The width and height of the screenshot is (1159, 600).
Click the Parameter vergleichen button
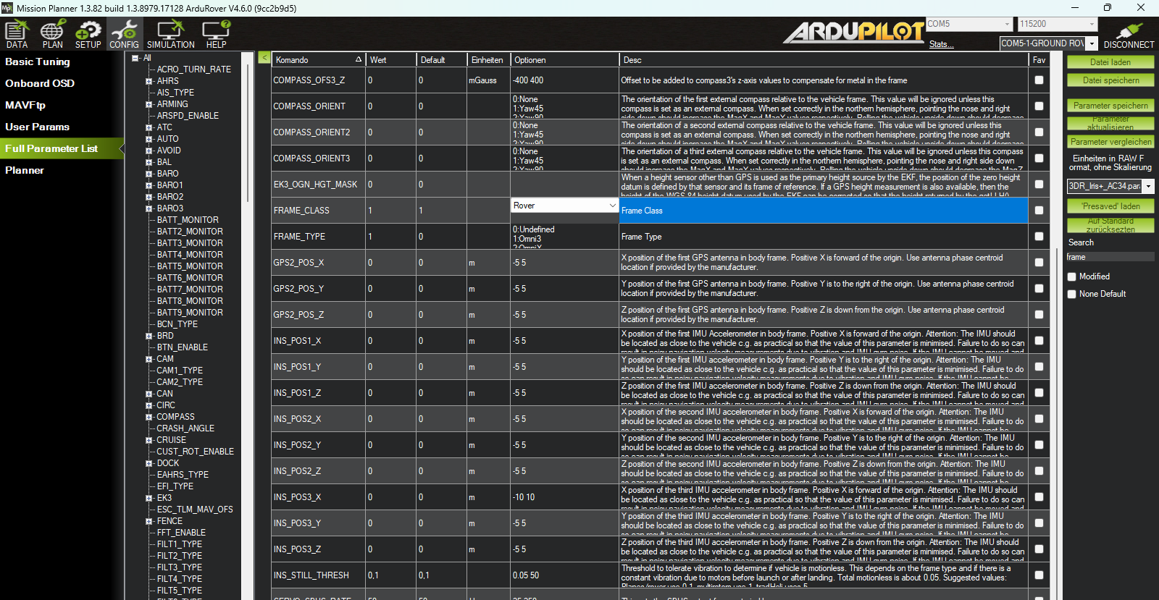point(1110,142)
